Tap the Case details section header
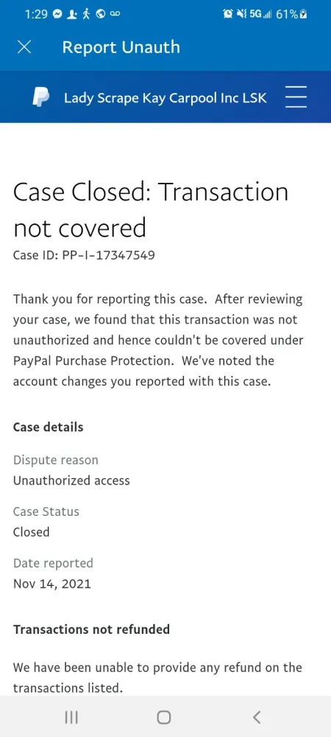331x737 pixels. point(49,427)
